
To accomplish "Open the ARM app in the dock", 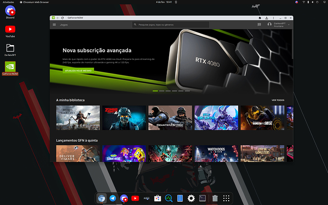I will point(146,198).
